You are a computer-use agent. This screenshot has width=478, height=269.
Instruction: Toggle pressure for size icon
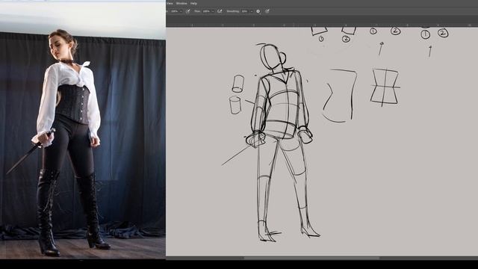pos(267,11)
